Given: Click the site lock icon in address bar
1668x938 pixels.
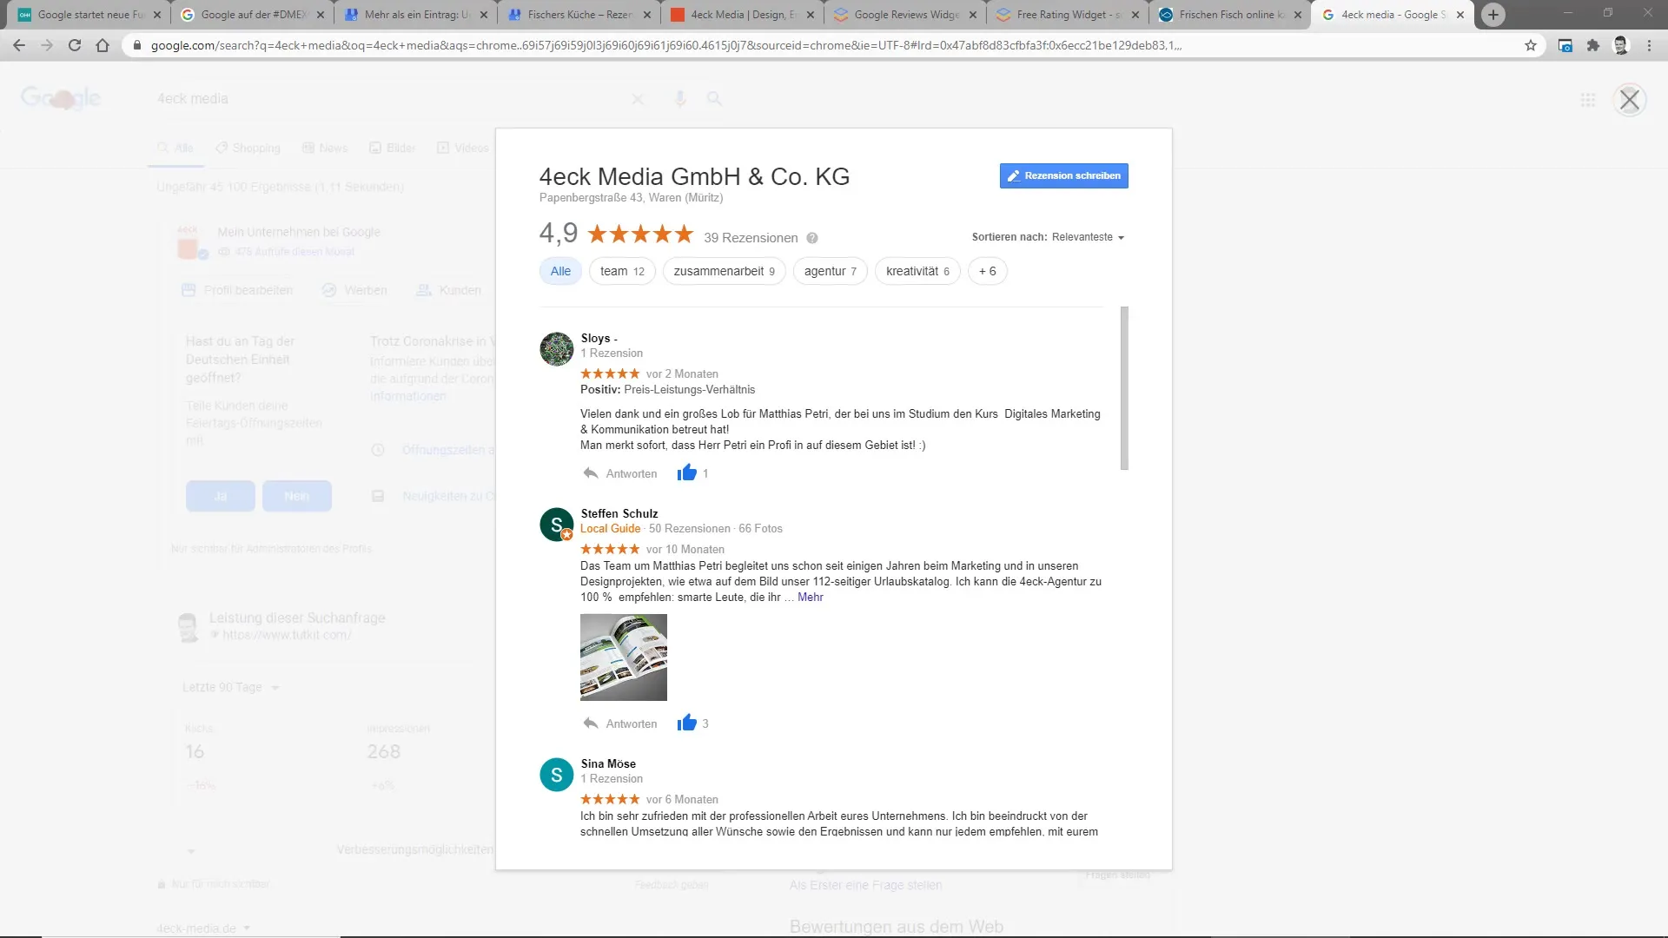Looking at the screenshot, I should click(x=136, y=45).
